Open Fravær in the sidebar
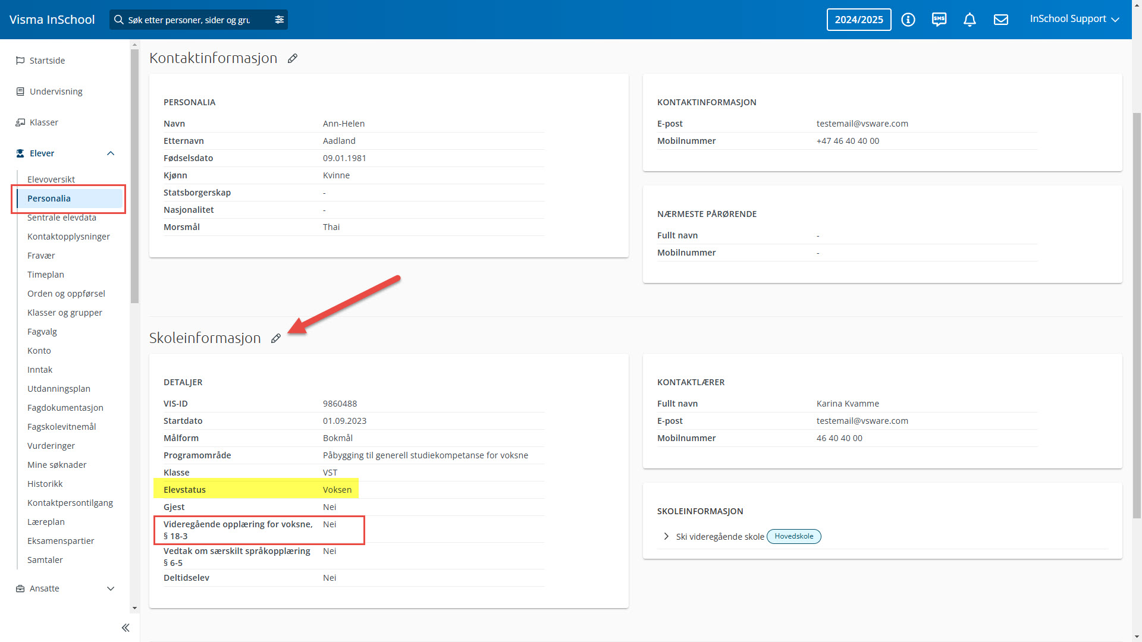 (41, 256)
